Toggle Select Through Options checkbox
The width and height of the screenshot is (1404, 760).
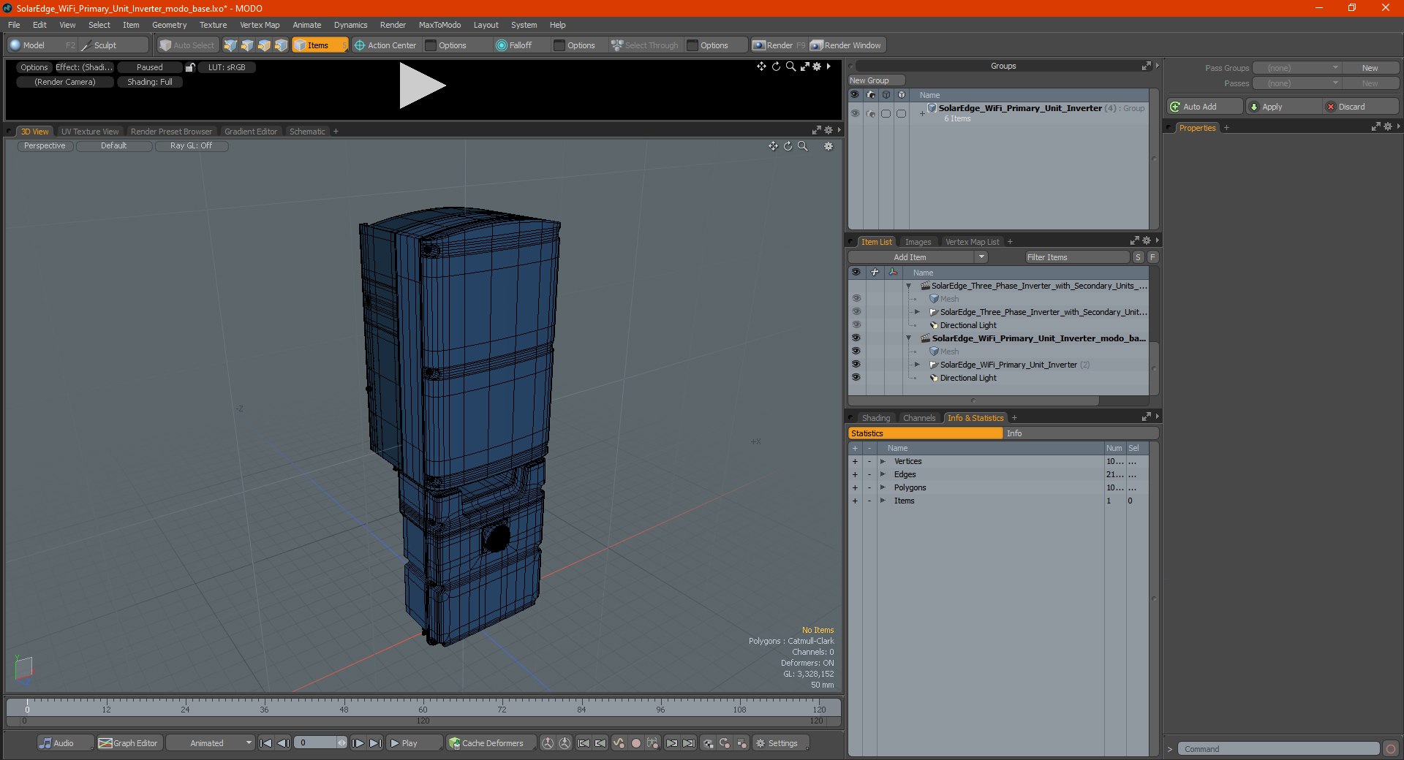(x=693, y=45)
